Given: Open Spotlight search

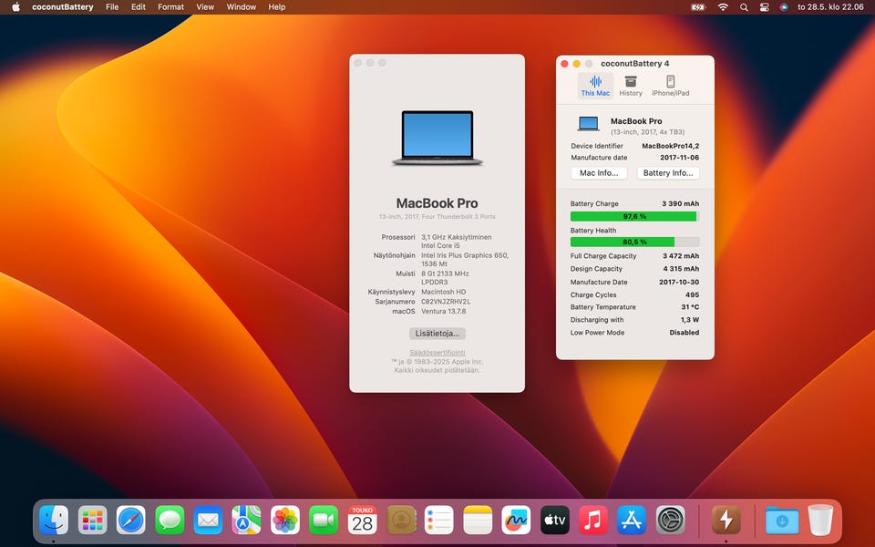Looking at the screenshot, I should pyautogui.click(x=744, y=7).
